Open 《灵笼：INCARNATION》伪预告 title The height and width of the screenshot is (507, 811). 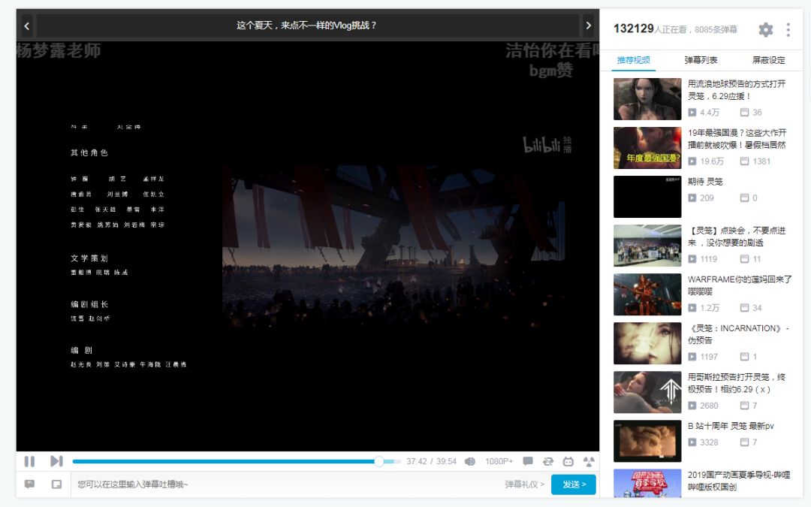739,334
